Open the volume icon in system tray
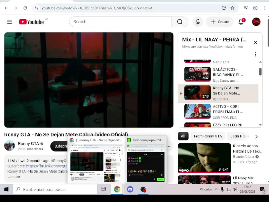 point(235,189)
